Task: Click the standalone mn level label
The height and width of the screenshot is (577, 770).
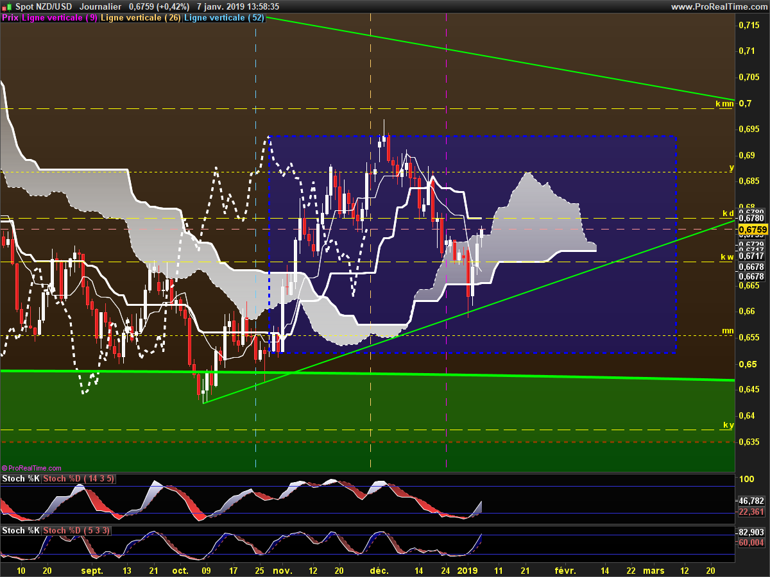Action: coord(728,331)
